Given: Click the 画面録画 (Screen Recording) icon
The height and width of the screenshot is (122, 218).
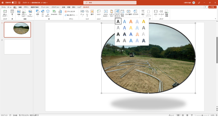Looking at the screenshot, I should click(166, 13).
